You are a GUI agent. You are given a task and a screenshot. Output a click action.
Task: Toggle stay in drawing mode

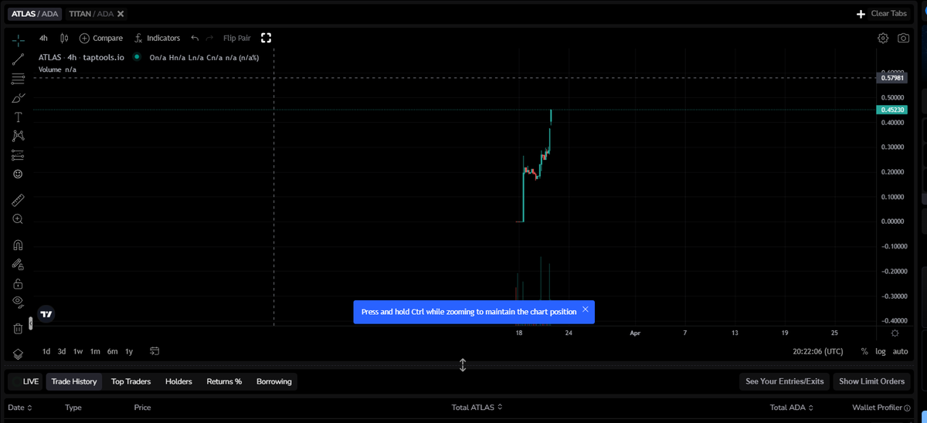tap(18, 264)
